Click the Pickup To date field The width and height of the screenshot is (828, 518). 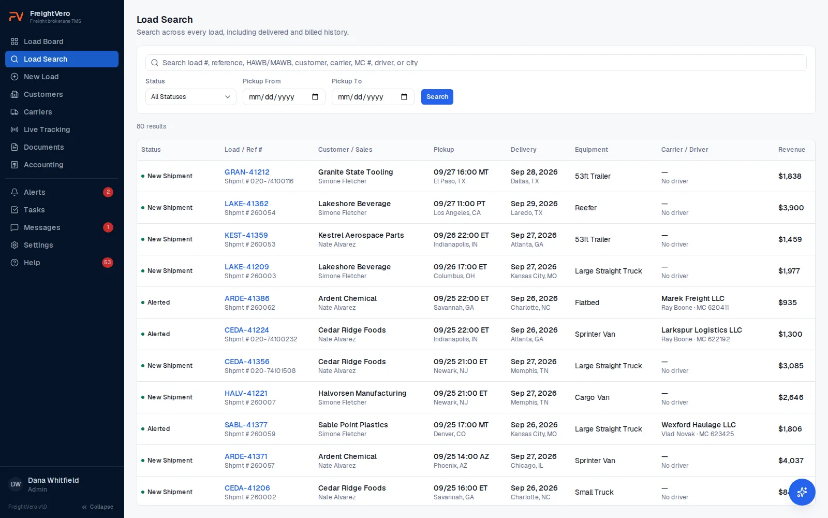click(x=373, y=97)
